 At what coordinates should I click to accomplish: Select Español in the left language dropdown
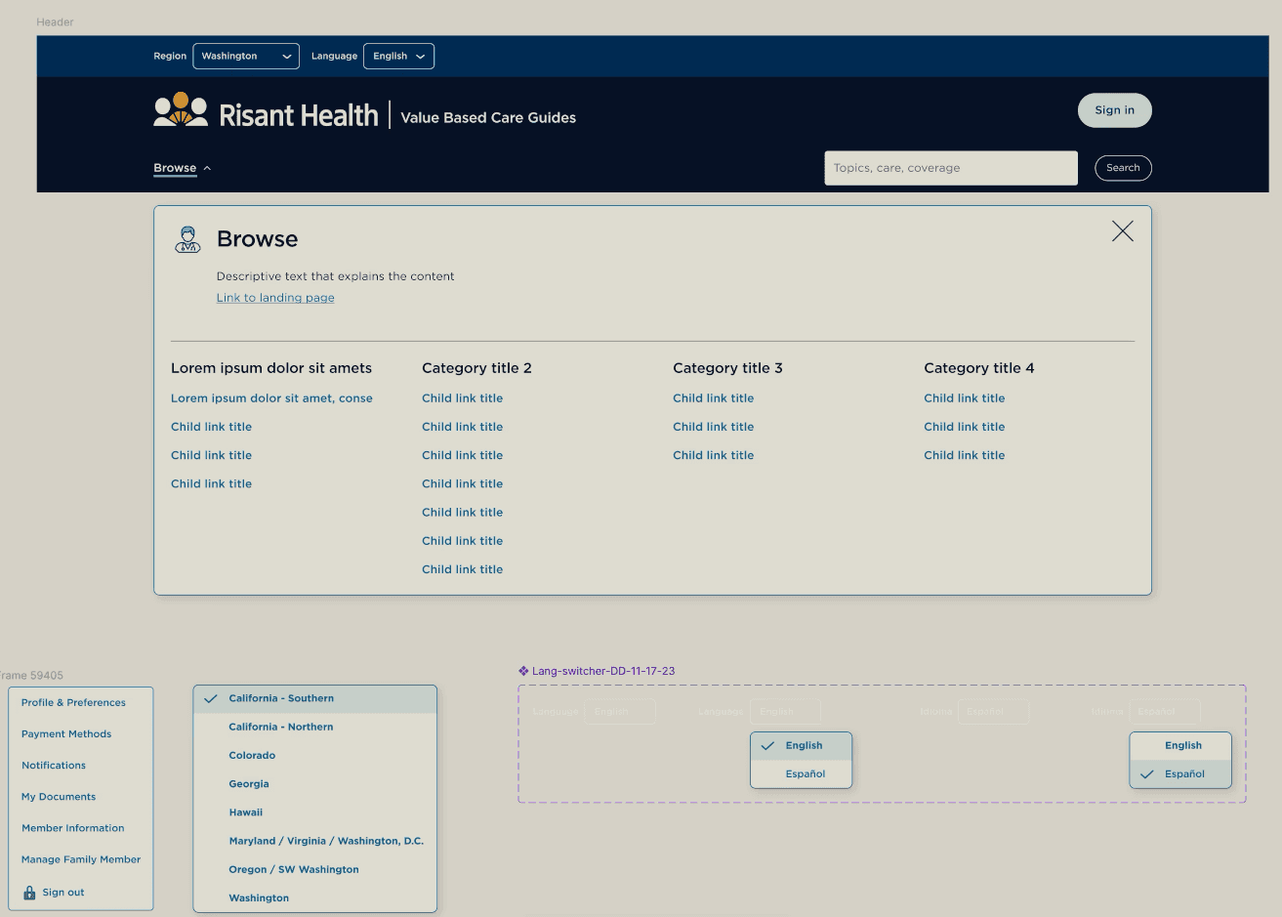point(802,773)
